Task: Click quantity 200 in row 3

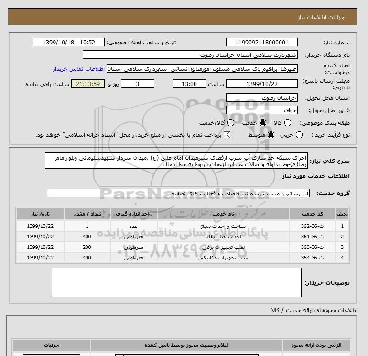Action: coord(87,247)
